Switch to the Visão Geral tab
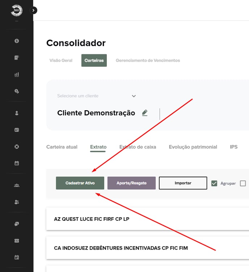Viewport: 249px width, 272px height. pos(61,61)
